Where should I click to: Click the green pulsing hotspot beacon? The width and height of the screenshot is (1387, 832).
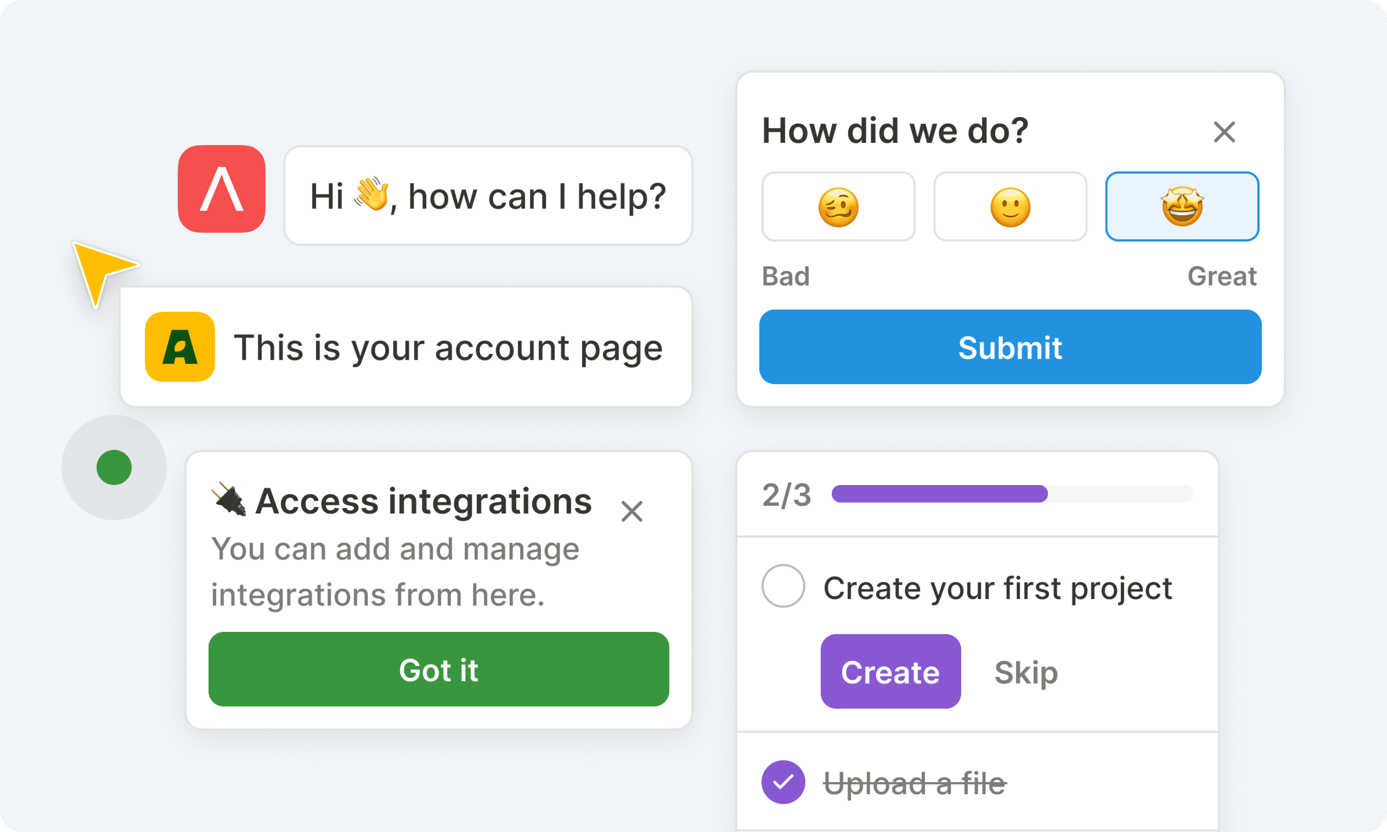click(x=114, y=467)
